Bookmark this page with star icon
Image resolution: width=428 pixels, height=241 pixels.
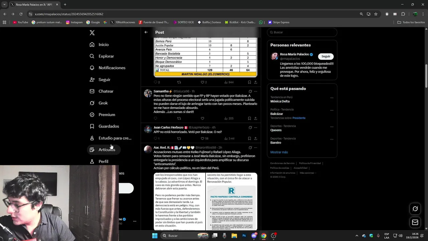376,14
